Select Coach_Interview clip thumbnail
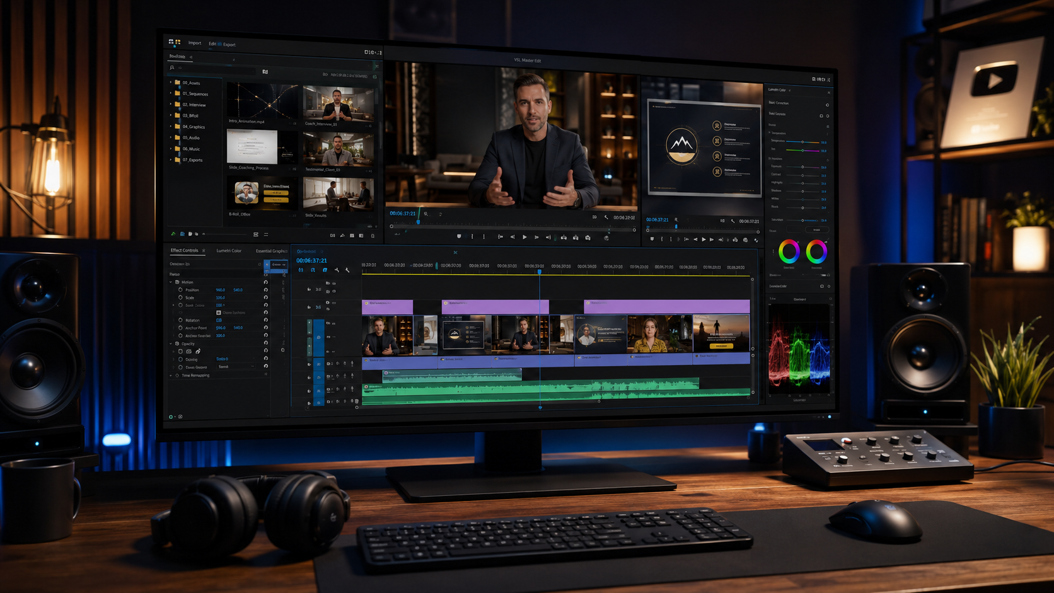This screenshot has width=1054, height=593. click(x=338, y=103)
